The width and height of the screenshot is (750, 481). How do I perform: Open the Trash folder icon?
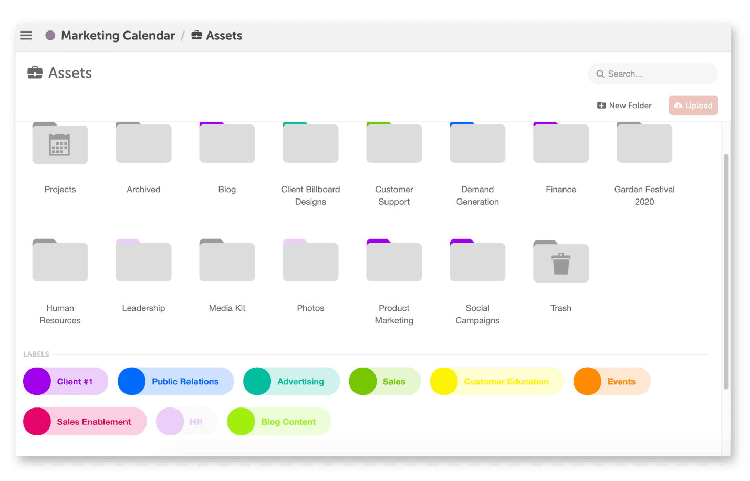pos(561,262)
